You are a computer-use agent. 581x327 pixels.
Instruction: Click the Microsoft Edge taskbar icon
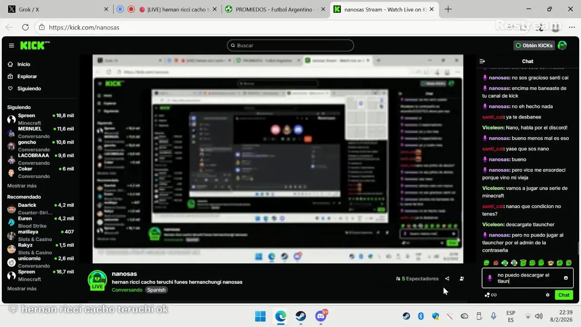[x=281, y=316]
